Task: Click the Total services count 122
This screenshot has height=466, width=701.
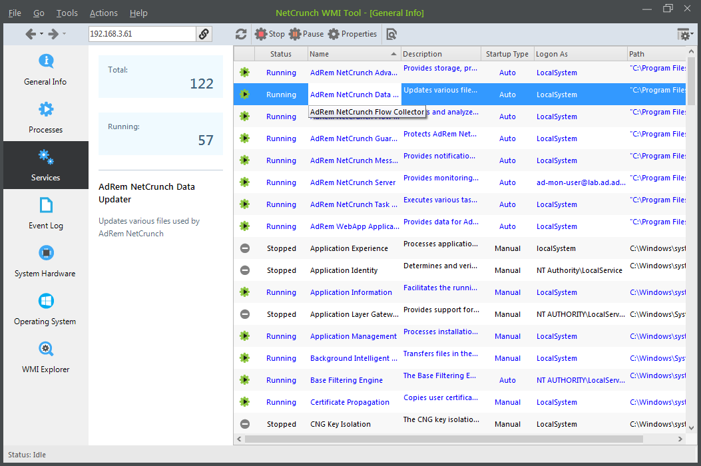Action: 202,84
